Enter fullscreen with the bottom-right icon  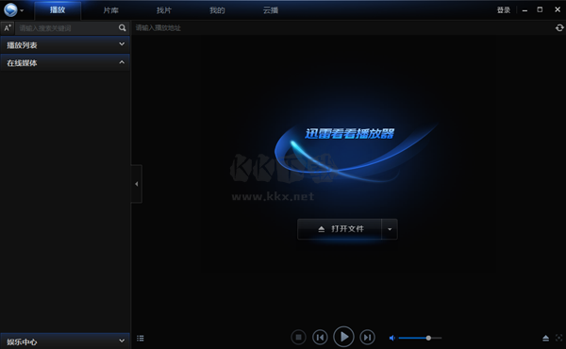pyautogui.click(x=558, y=339)
